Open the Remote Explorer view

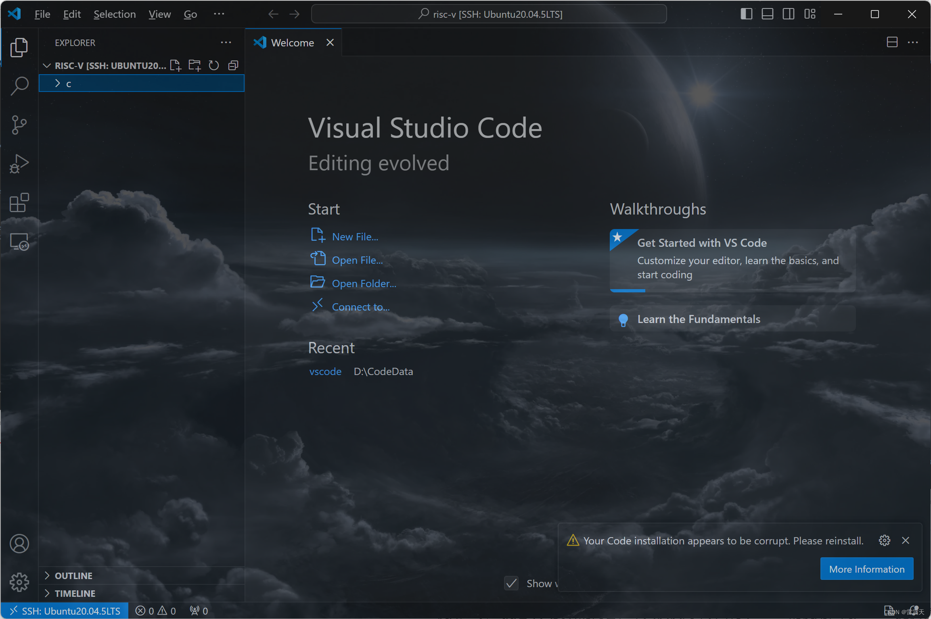(19, 242)
